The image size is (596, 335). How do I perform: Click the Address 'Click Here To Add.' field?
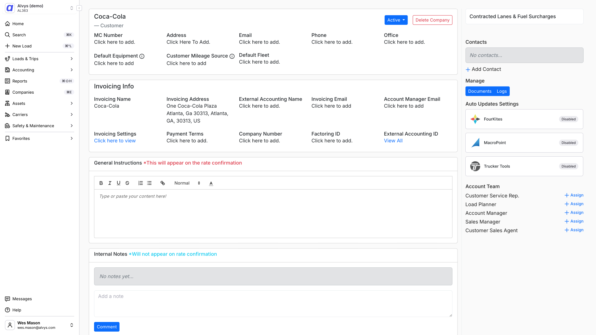click(188, 42)
